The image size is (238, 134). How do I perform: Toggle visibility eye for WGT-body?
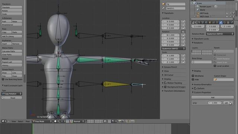pyautogui.click(x=227, y=13)
